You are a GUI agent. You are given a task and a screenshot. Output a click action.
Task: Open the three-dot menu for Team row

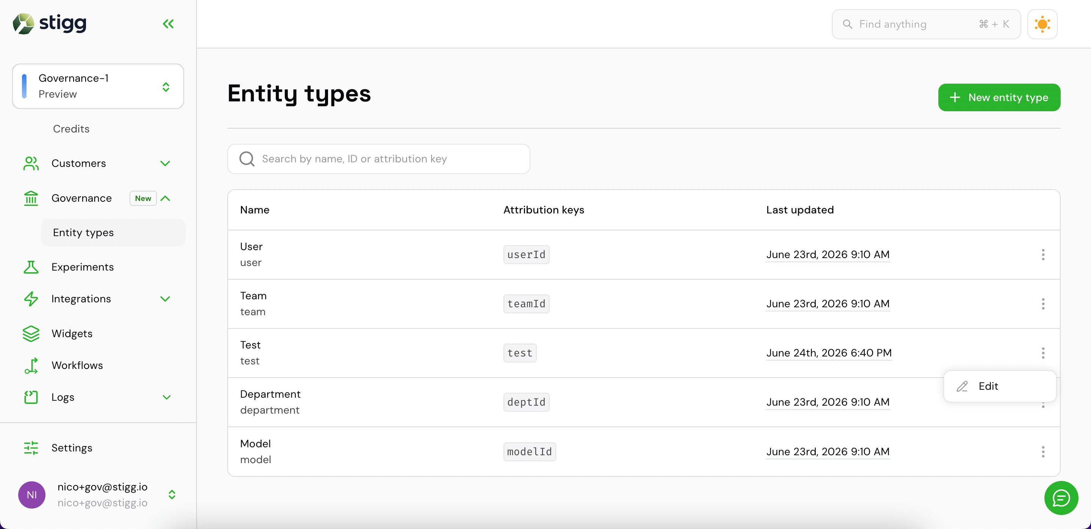pos(1043,304)
